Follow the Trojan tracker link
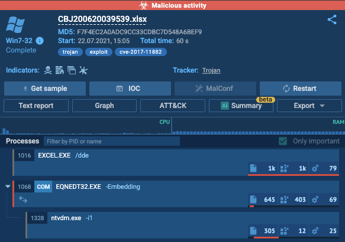The height and width of the screenshot is (242, 345). [211, 70]
